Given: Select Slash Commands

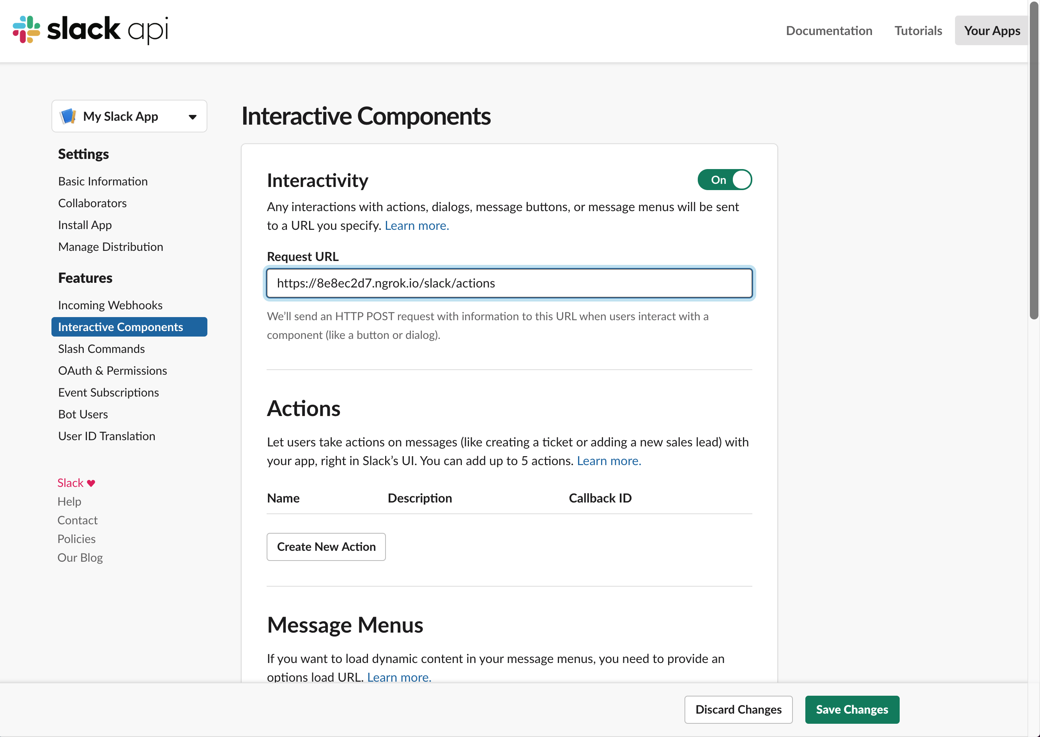Looking at the screenshot, I should pos(101,349).
